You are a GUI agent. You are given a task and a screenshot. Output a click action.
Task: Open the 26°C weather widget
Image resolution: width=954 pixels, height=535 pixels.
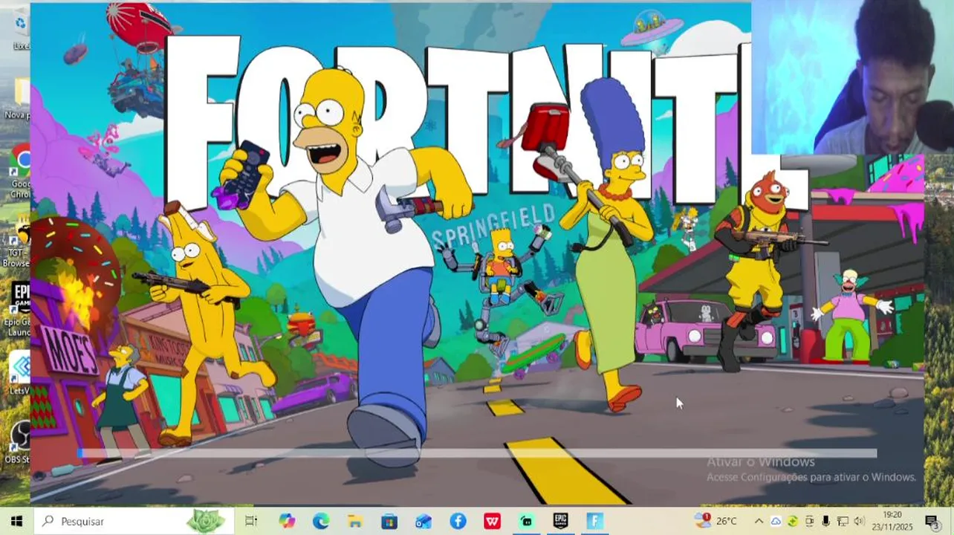click(716, 521)
